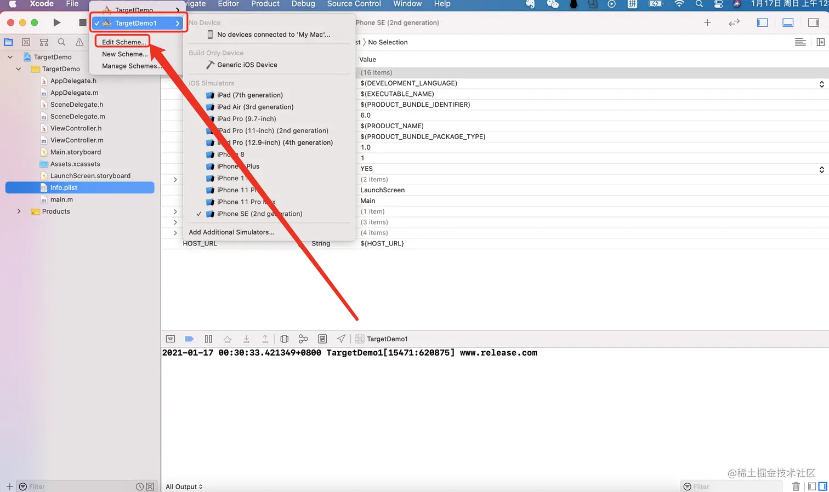Open Control Center in the menu bar
Viewport: 829px width, 492px height.
point(718,4)
